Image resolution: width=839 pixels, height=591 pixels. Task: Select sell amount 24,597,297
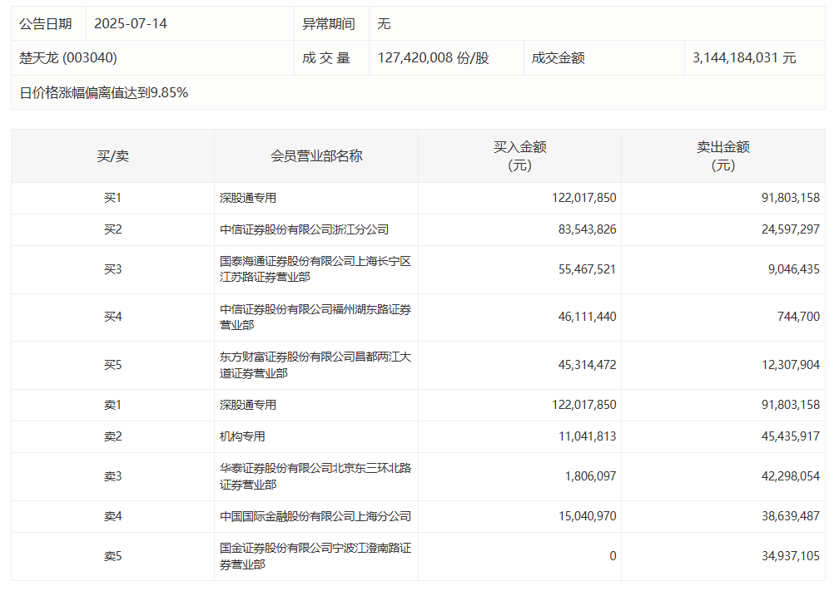pos(791,229)
